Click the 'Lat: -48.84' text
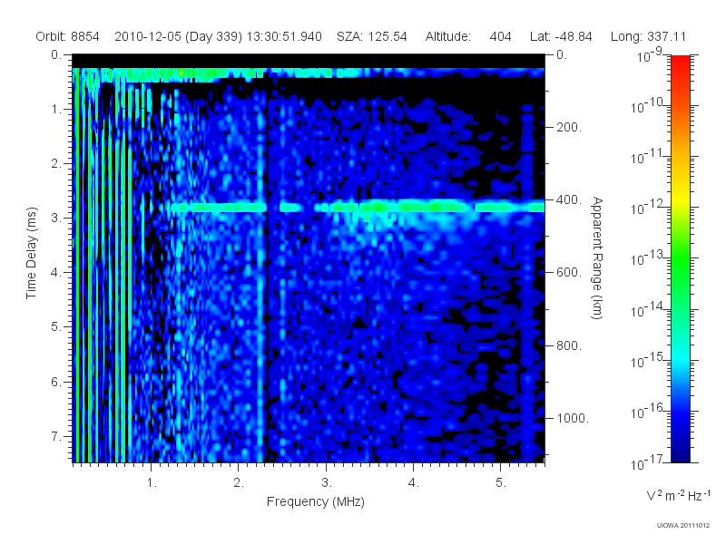The height and width of the screenshot is (544, 726). [561, 37]
